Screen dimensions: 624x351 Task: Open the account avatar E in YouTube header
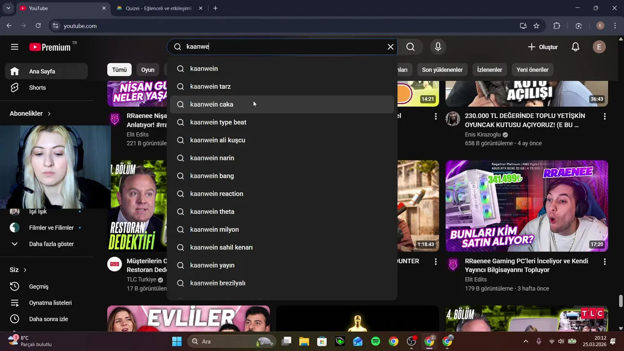pyautogui.click(x=599, y=47)
